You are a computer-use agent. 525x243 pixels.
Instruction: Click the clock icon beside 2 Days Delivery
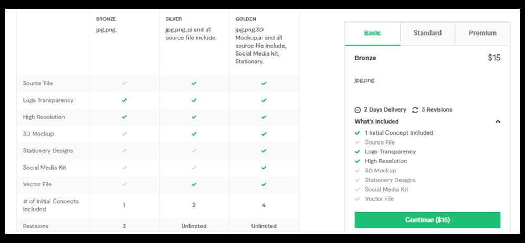pos(358,110)
